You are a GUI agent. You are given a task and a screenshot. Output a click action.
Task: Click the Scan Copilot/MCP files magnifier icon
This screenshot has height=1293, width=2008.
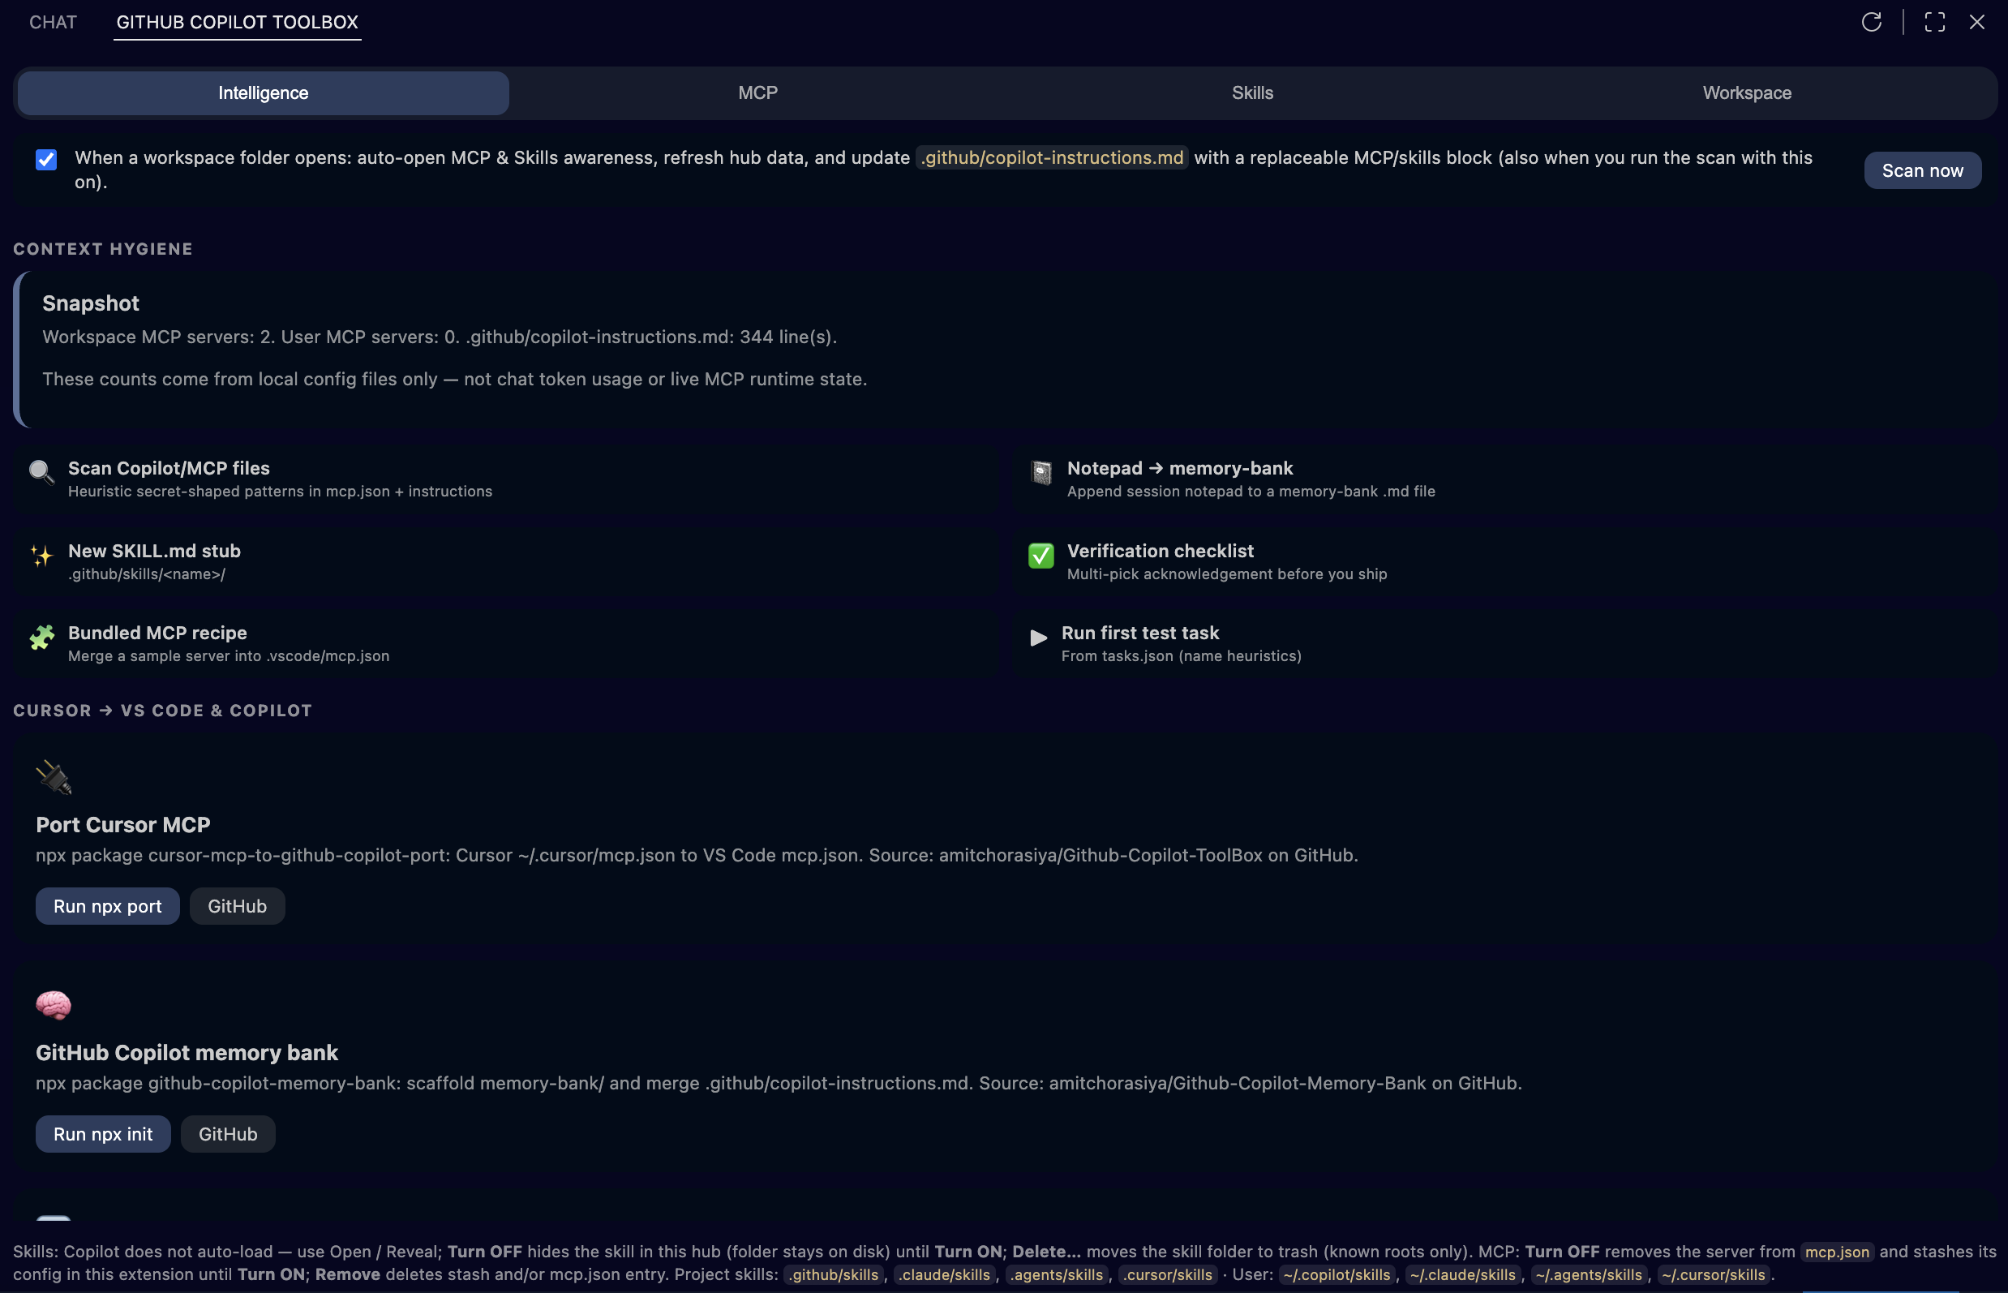41,473
